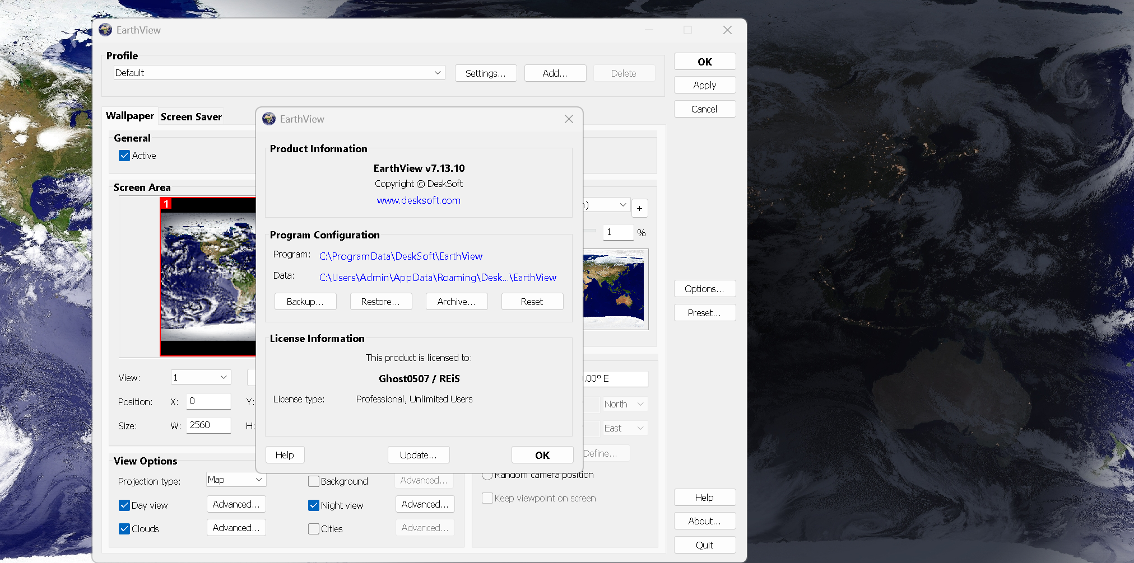Uncheck the Active checkbox

pyautogui.click(x=124, y=156)
